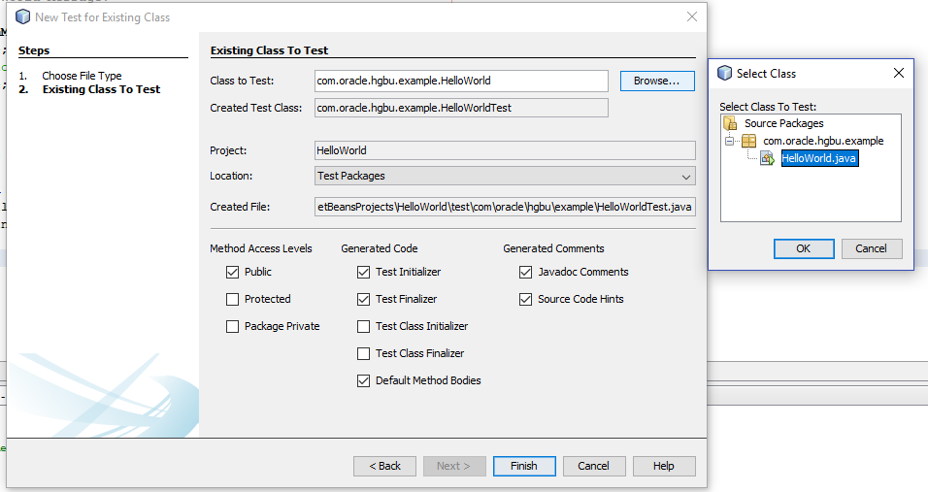This screenshot has height=492, width=928.
Task: Click the Class to Test field
Action: [461, 82]
